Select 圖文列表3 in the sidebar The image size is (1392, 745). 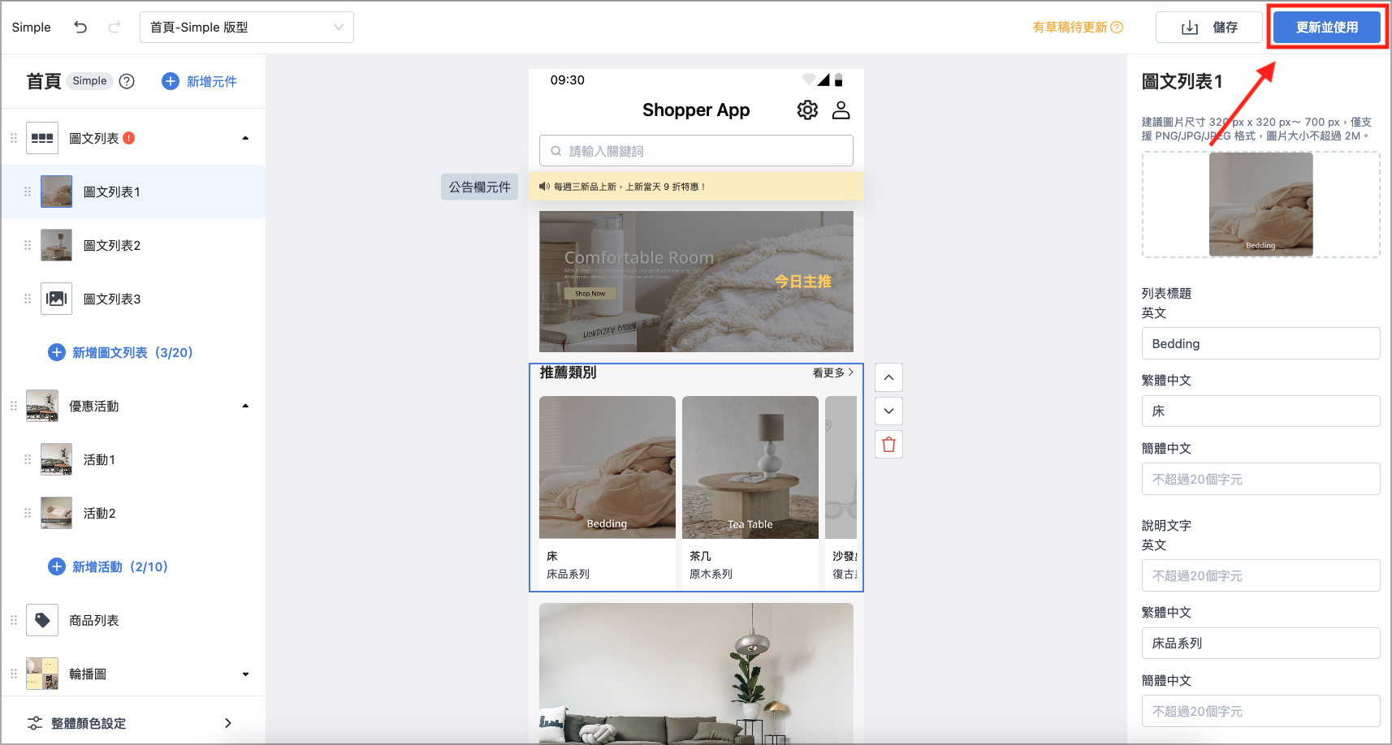tap(133, 299)
